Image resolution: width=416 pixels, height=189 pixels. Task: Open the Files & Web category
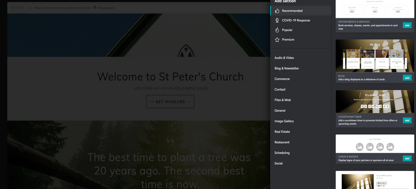283,100
